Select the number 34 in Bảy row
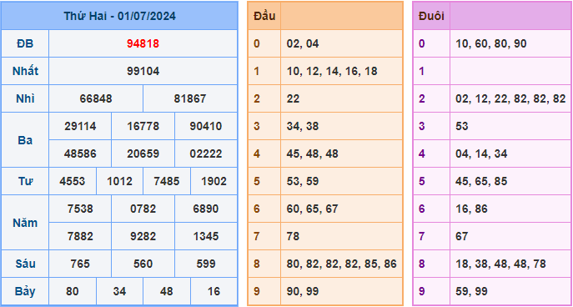The width and height of the screenshot is (573, 307). 119,291
